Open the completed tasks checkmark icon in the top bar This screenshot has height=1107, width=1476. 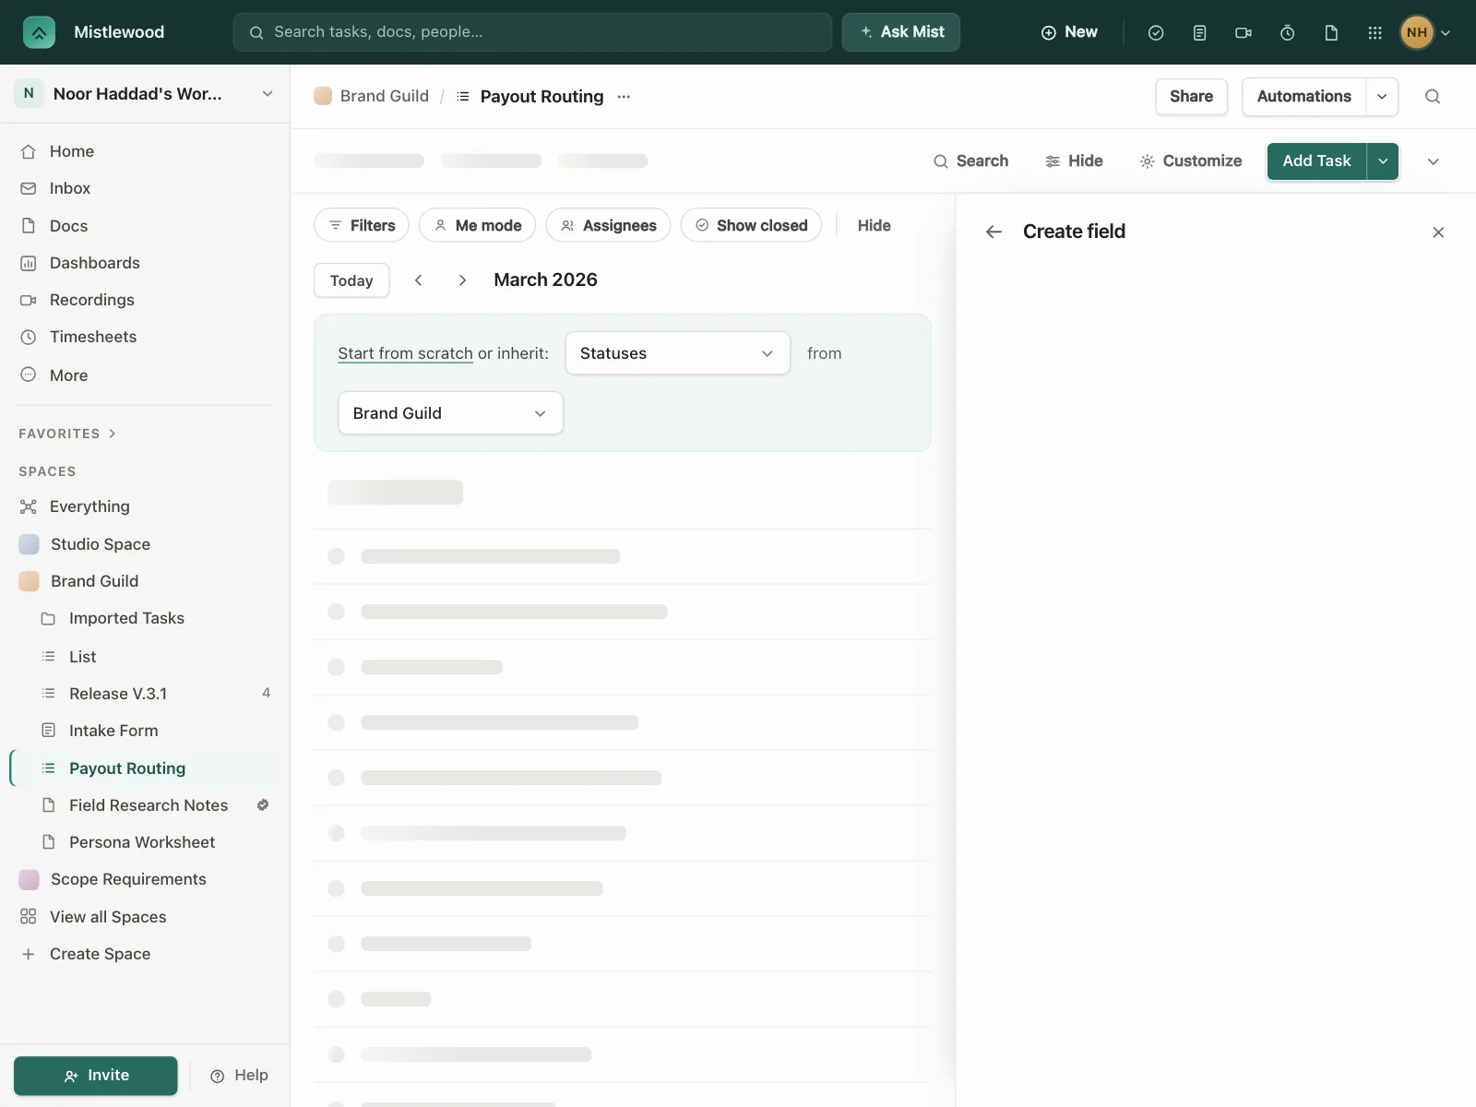(x=1156, y=32)
